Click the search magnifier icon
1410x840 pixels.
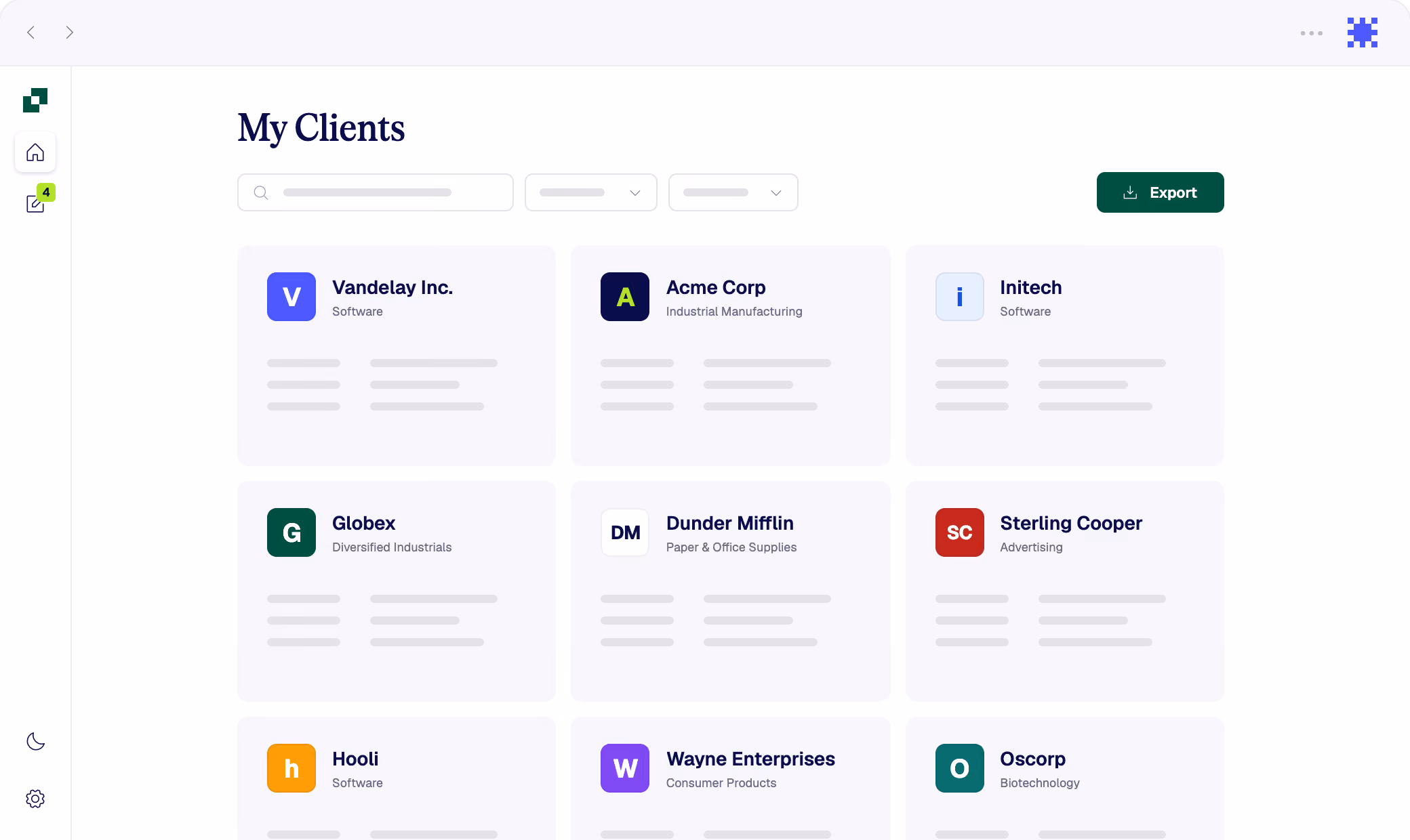point(261,192)
